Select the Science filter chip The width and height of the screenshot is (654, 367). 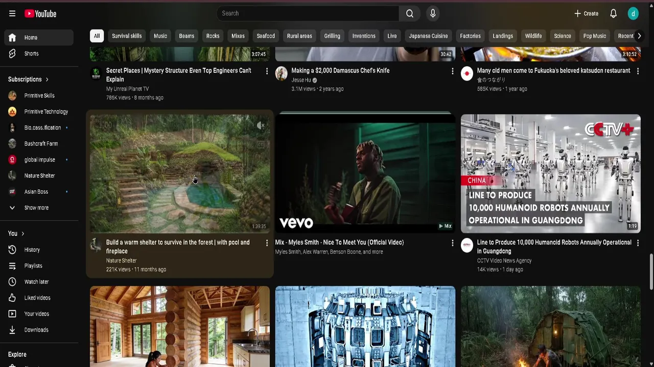coord(563,36)
